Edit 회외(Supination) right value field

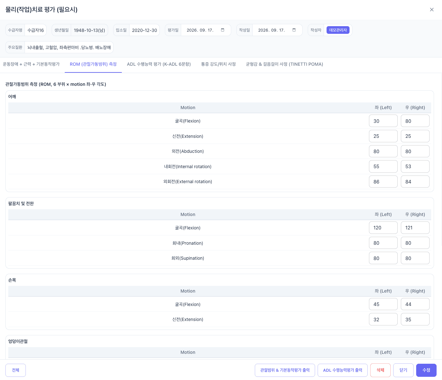coord(415,258)
